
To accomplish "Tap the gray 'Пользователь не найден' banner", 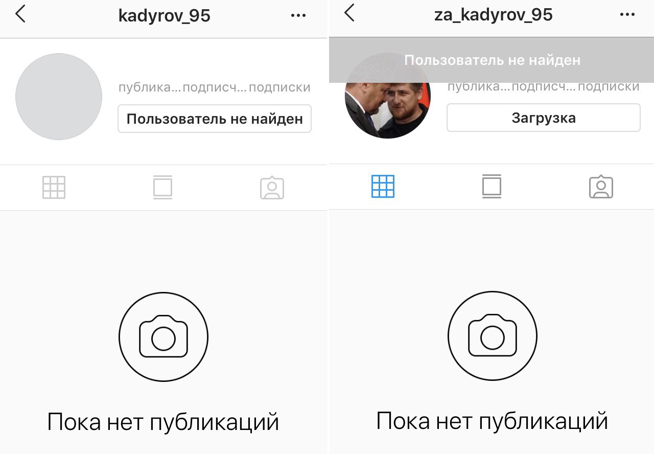I will (492, 60).
